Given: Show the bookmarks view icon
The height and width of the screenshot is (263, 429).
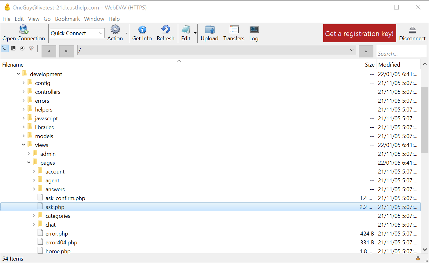Looking at the screenshot, I should tap(13, 48).
